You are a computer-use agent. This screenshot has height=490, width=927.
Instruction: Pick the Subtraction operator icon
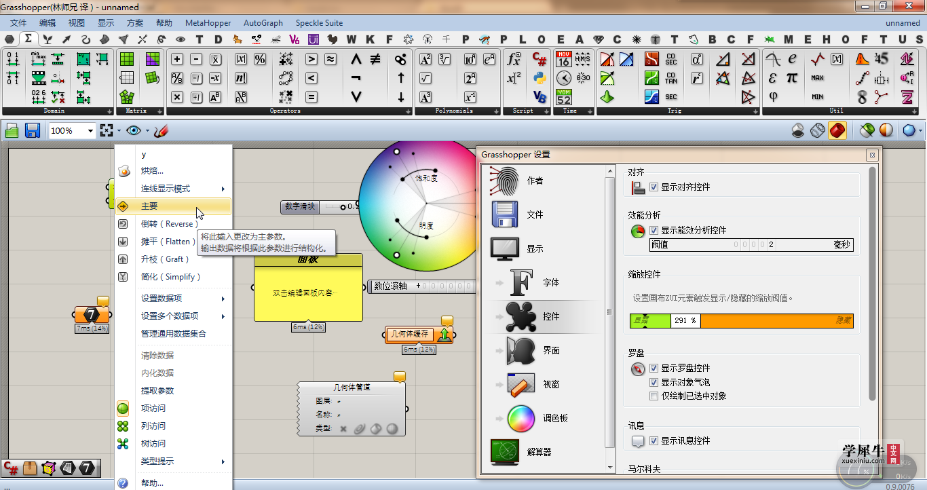point(196,59)
